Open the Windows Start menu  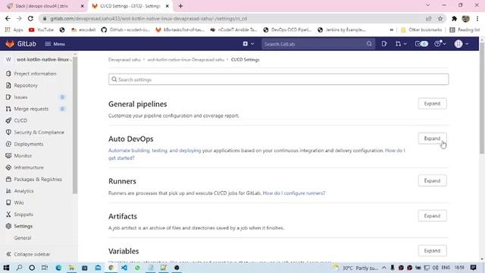tap(6, 268)
